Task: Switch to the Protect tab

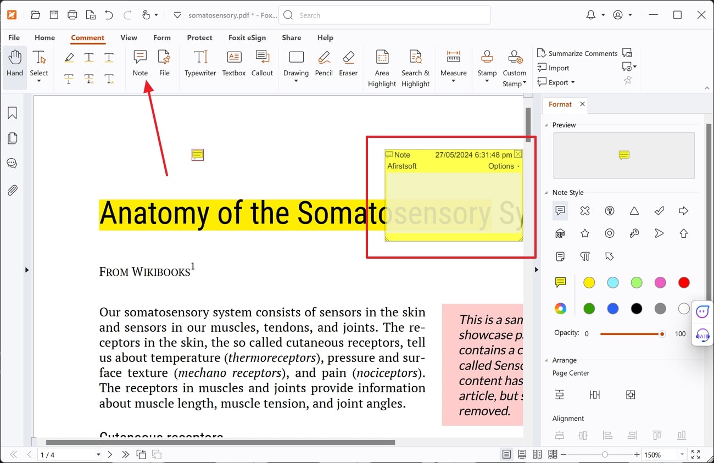Action: (199, 37)
